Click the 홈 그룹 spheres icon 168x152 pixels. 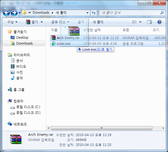(10, 90)
